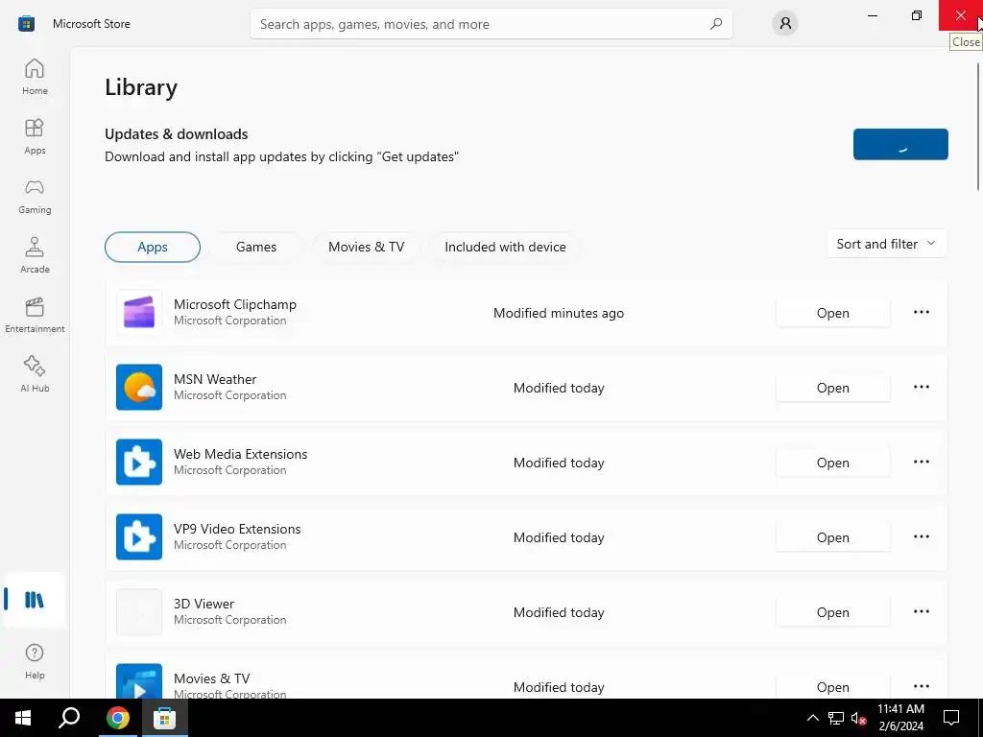983x737 pixels.
Task: Click the VP9 Video Extensions title text
Action: click(x=237, y=529)
